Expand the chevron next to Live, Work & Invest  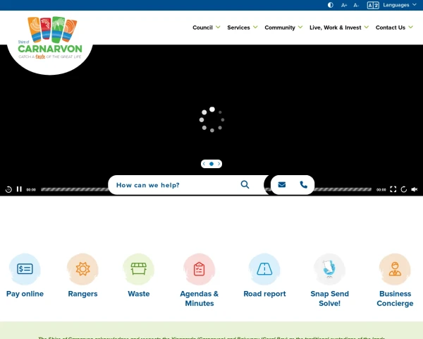[x=367, y=27]
